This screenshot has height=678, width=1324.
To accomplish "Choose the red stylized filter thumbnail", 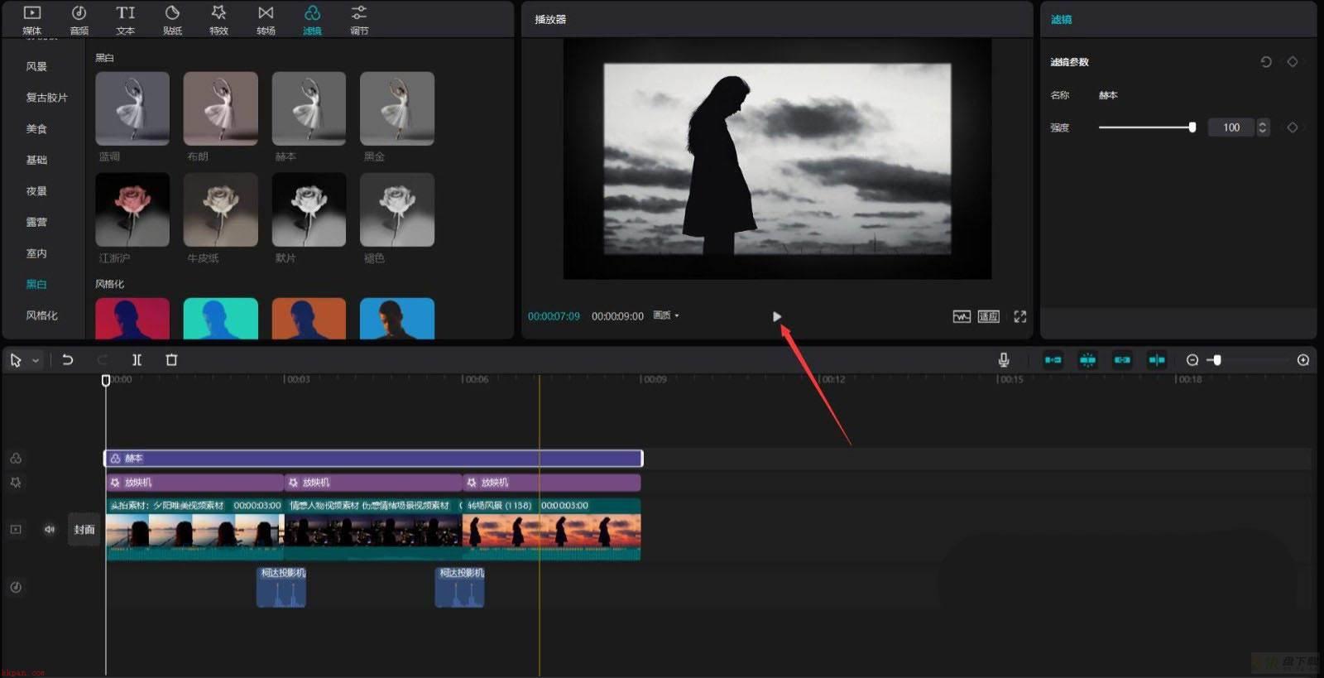I will pyautogui.click(x=132, y=319).
